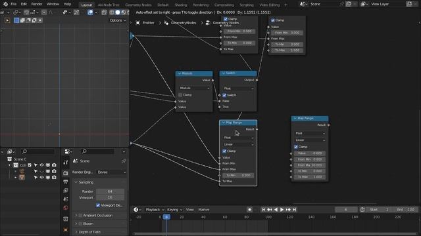Open the Render properties tab icon

point(66,173)
